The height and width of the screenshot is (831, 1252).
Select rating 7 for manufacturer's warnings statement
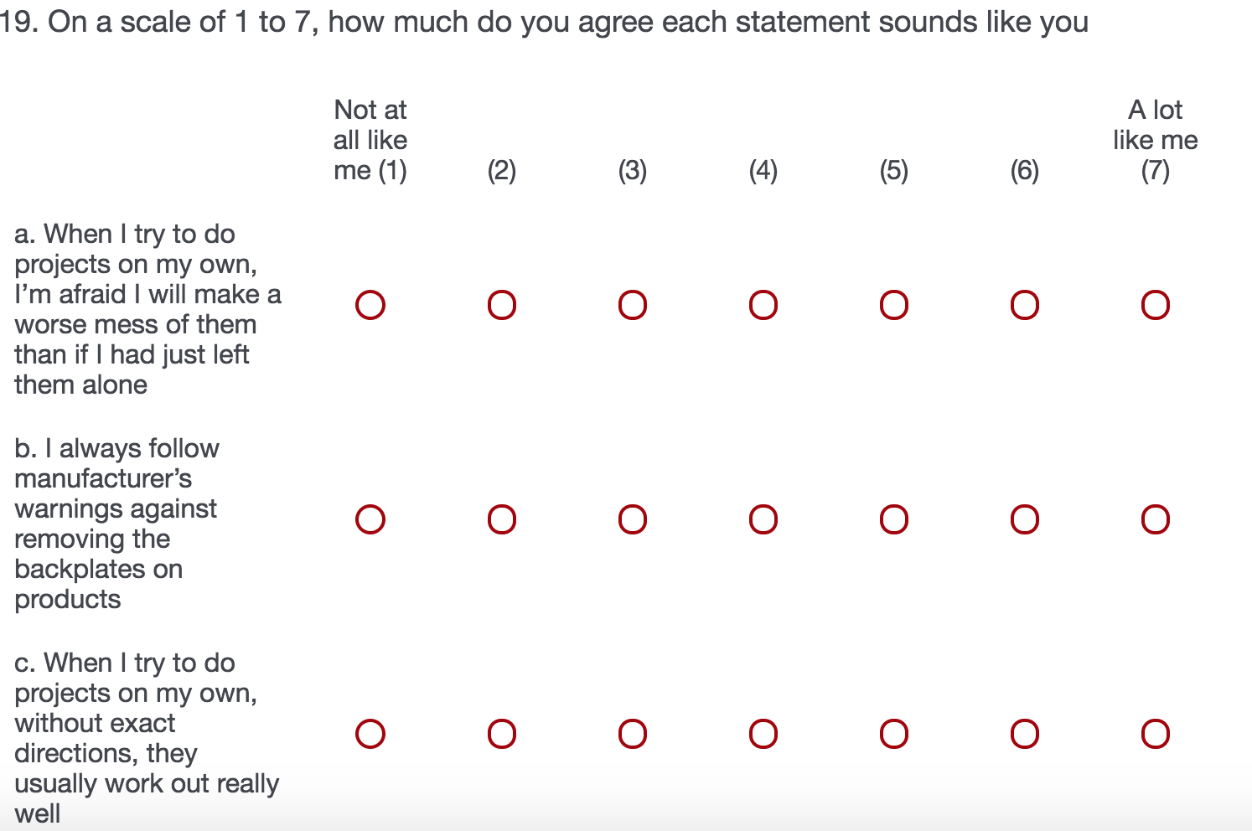[x=1156, y=519]
